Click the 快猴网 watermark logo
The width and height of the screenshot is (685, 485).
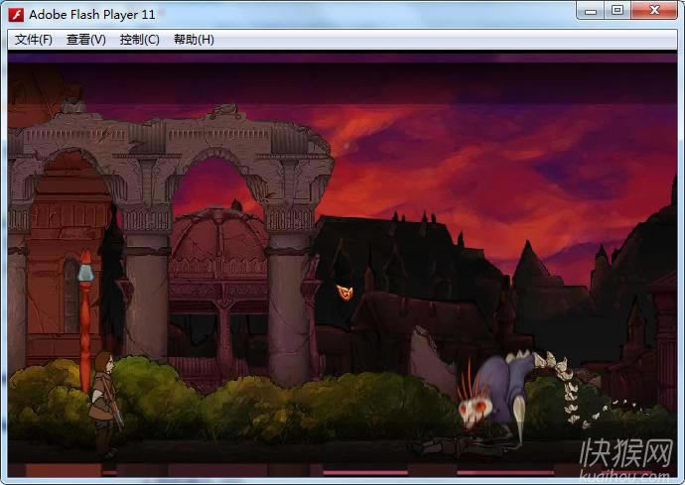tap(625, 456)
